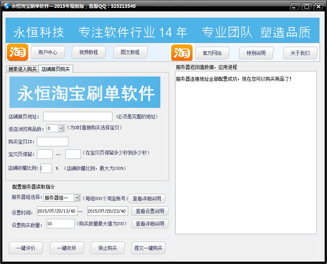
Task: Click the 设置购买数量 field
Action: pos(61,224)
